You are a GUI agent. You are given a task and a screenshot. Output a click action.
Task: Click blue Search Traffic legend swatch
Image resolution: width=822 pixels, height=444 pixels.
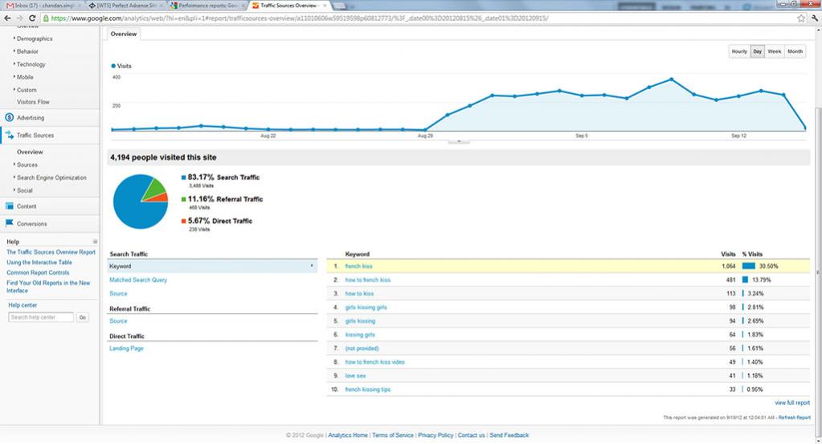pos(183,177)
